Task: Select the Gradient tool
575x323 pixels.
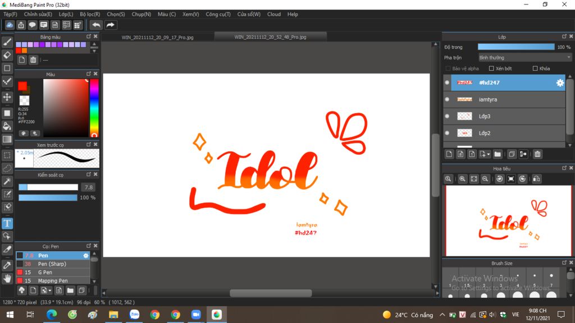Action: click(7, 140)
